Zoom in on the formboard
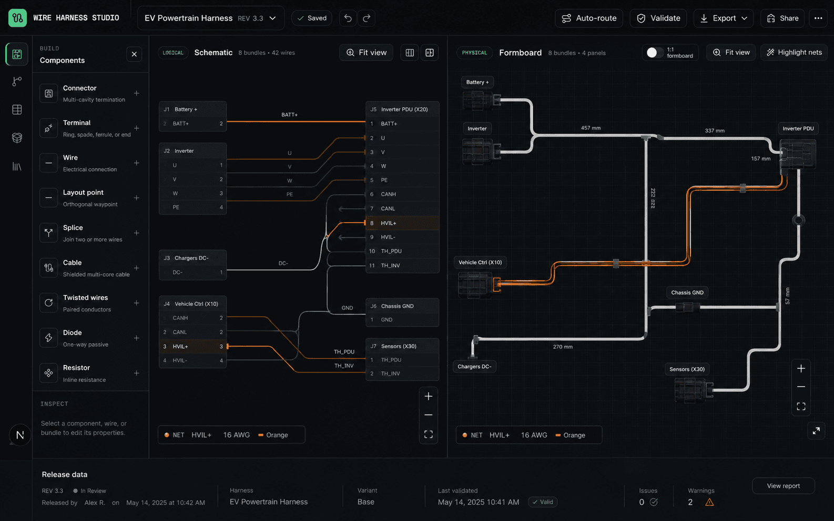This screenshot has width=834, height=521. (x=801, y=369)
